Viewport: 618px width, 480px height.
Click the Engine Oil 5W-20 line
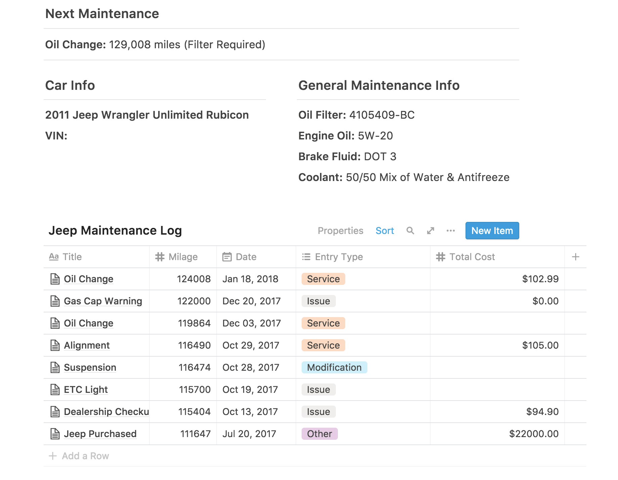(346, 136)
